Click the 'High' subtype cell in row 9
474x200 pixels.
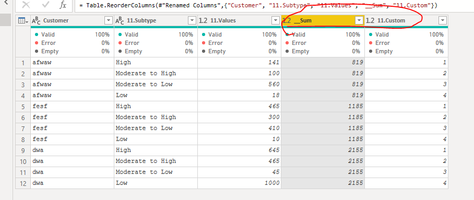(x=156, y=150)
